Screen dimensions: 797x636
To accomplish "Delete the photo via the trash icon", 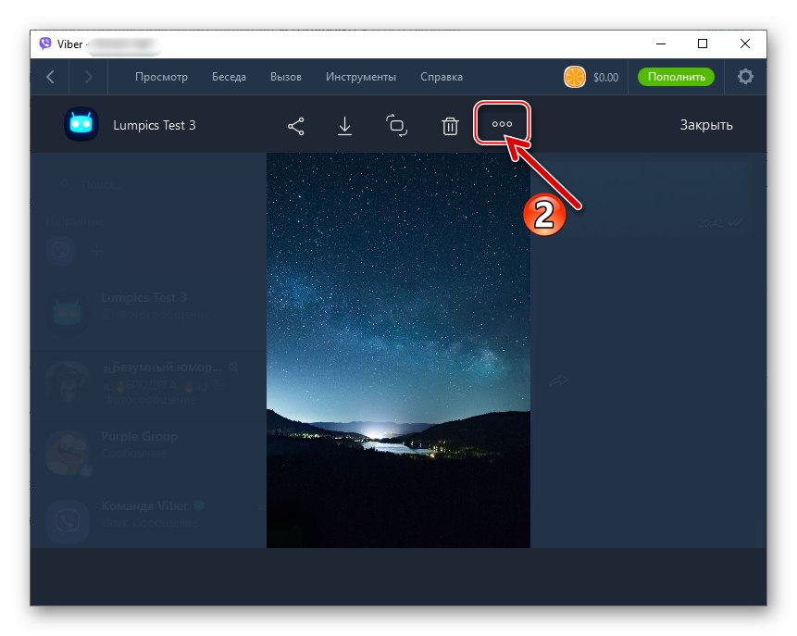I will (x=450, y=126).
